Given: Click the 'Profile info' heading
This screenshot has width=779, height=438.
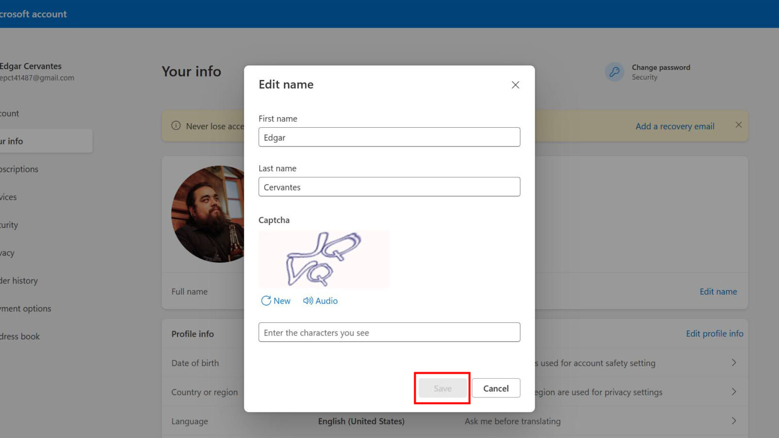Looking at the screenshot, I should point(193,334).
